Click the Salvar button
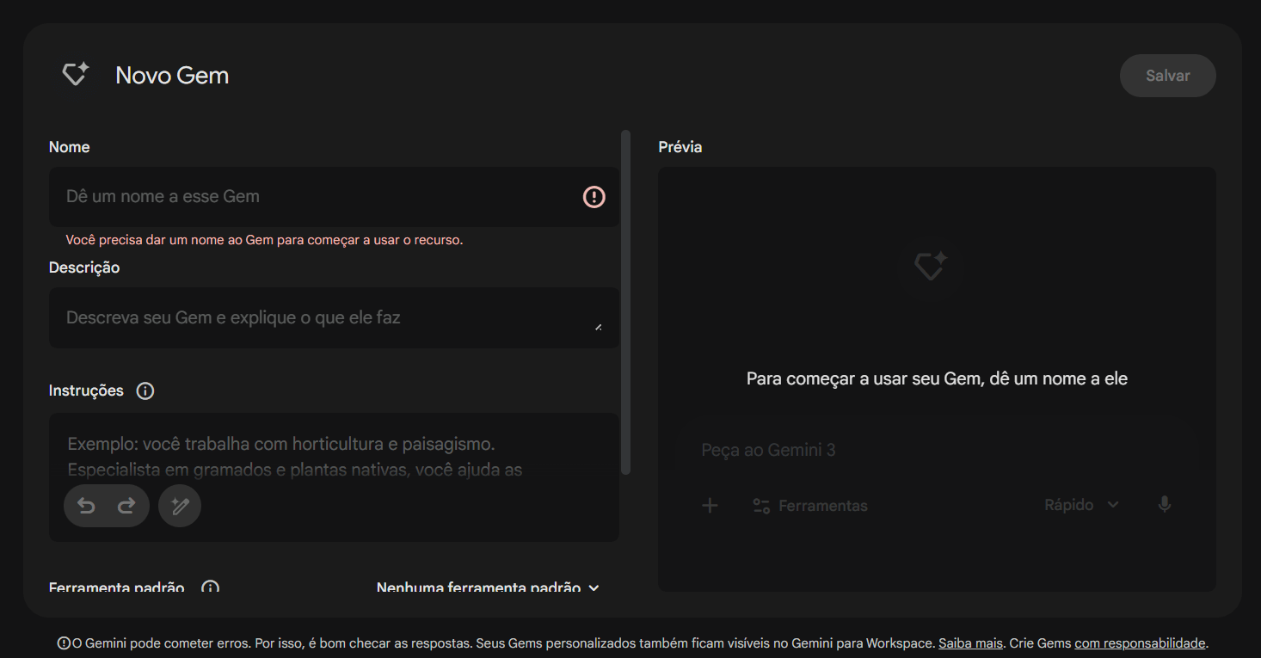The image size is (1261, 658). 1167,76
